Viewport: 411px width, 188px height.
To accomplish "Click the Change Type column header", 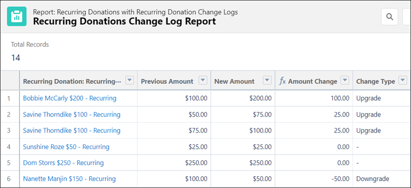I will pyautogui.click(x=376, y=82).
